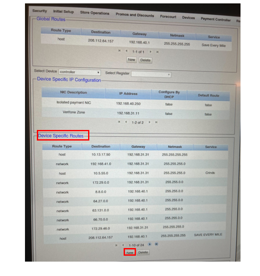This screenshot has height=276, width=260.
Task: Click the Default Route column header
Action: coord(208,96)
